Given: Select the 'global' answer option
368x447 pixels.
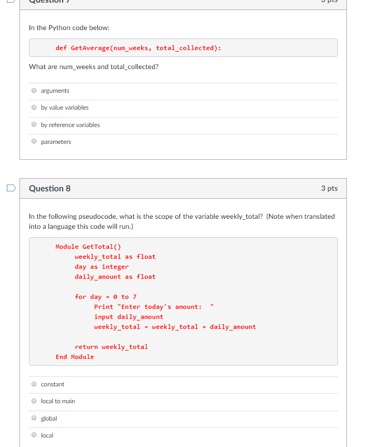Looking at the screenshot, I should pyautogui.click(x=34, y=418).
